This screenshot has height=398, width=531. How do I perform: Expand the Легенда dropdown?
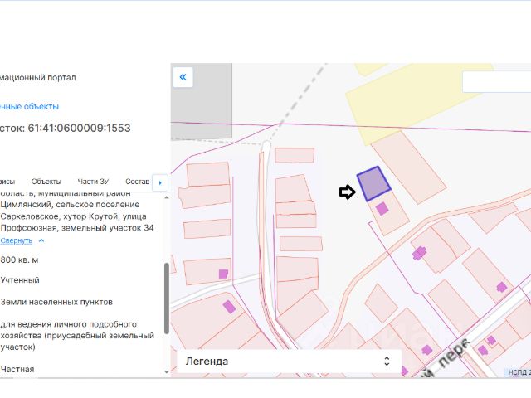tap(288, 362)
